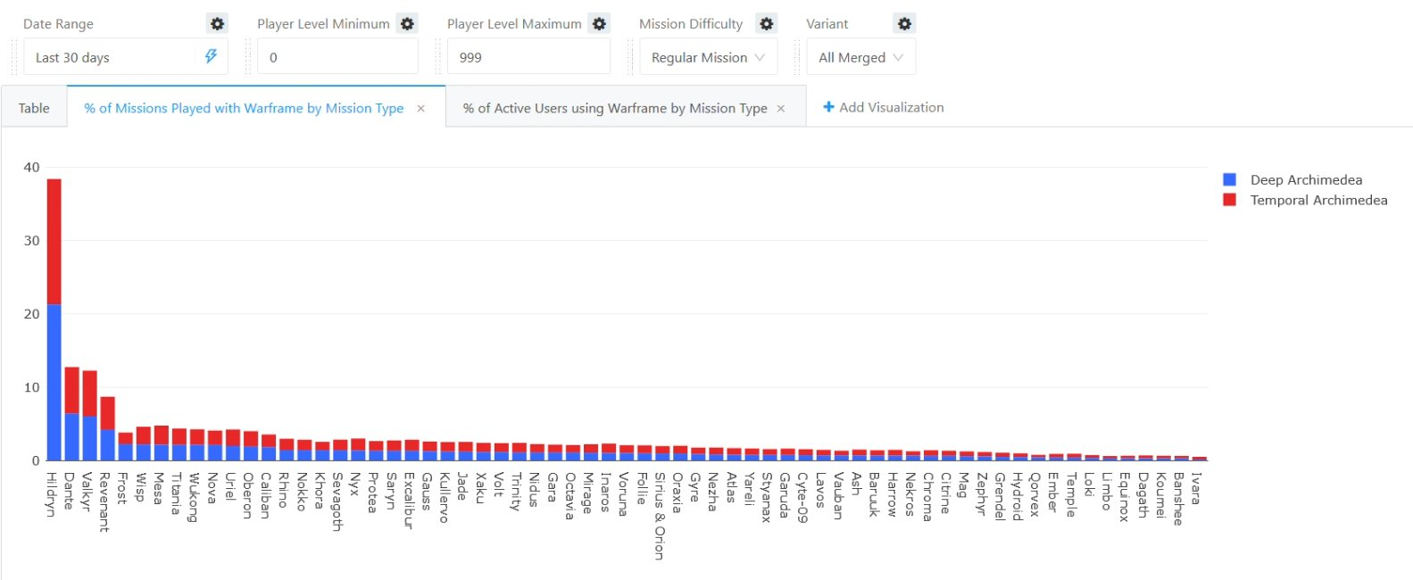
Task: Open Mission Difficulty settings gear
Action: [x=766, y=24]
